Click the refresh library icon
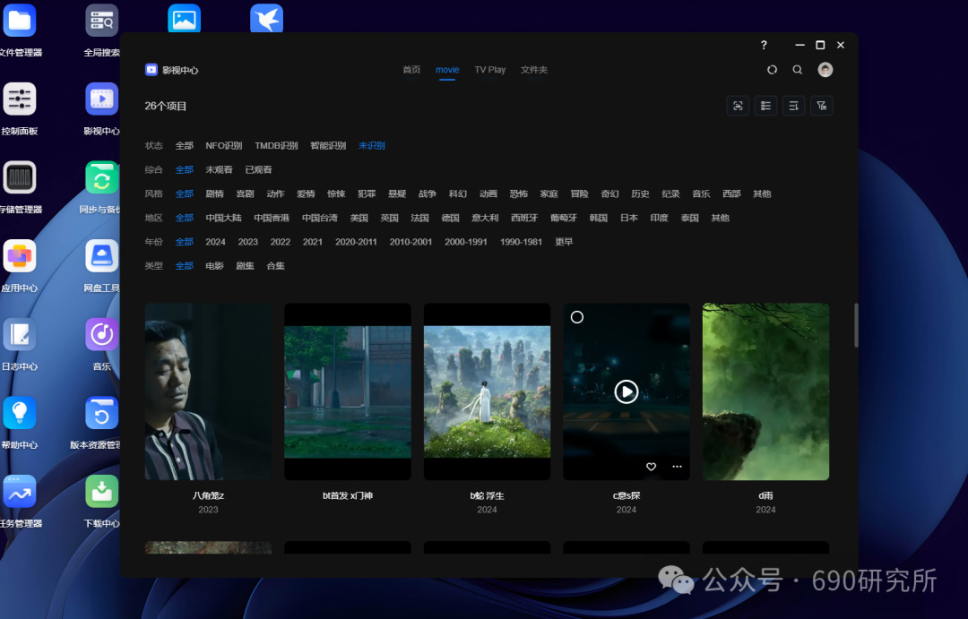The width and height of the screenshot is (968, 619). tap(772, 70)
